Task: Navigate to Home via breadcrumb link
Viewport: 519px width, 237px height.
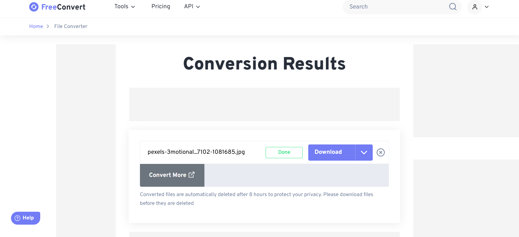Action: (x=36, y=26)
